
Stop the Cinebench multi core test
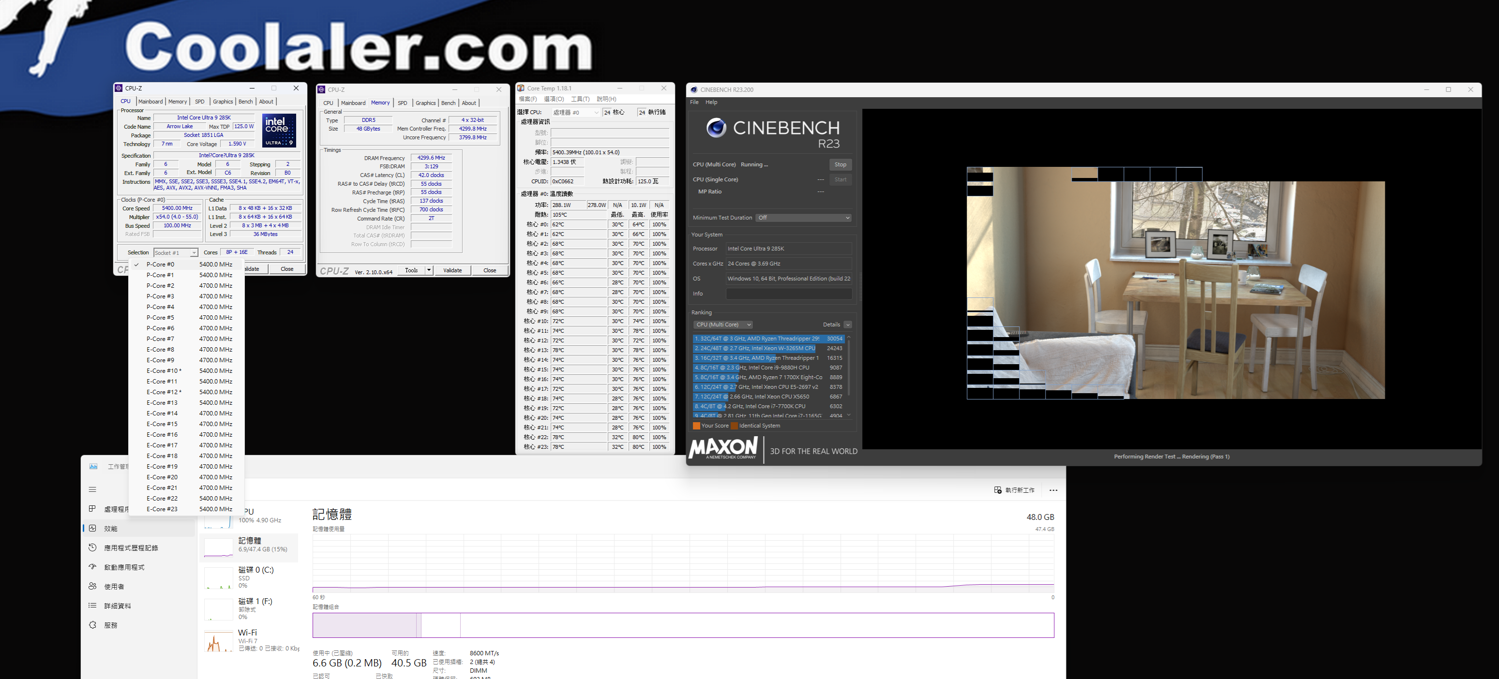[x=840, y=164]
